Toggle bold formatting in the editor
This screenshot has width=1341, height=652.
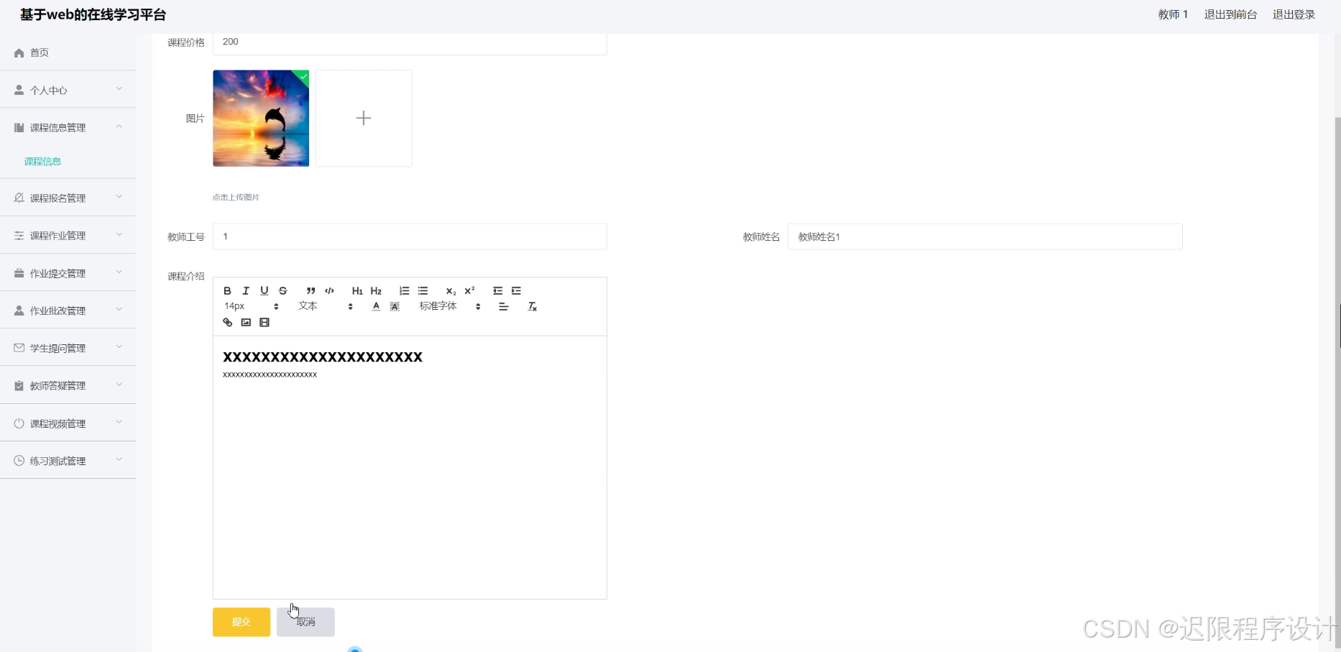coord(227,290)
